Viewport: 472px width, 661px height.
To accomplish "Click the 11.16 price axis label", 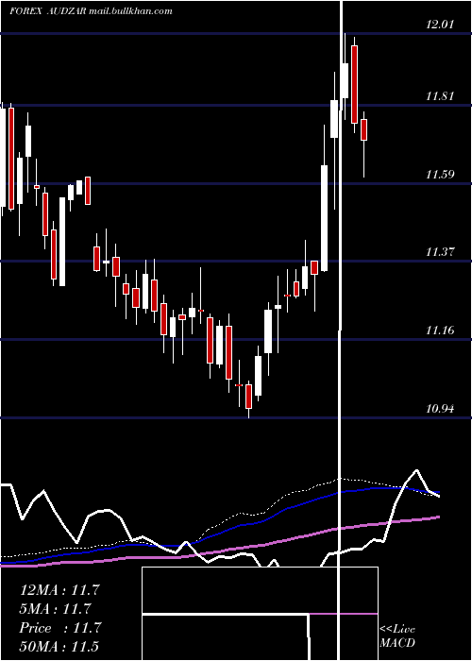I will (440, 330).
